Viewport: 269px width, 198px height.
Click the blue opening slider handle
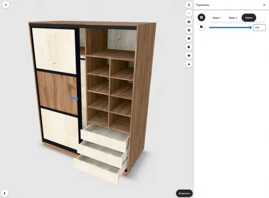click(x=251, y=27)
